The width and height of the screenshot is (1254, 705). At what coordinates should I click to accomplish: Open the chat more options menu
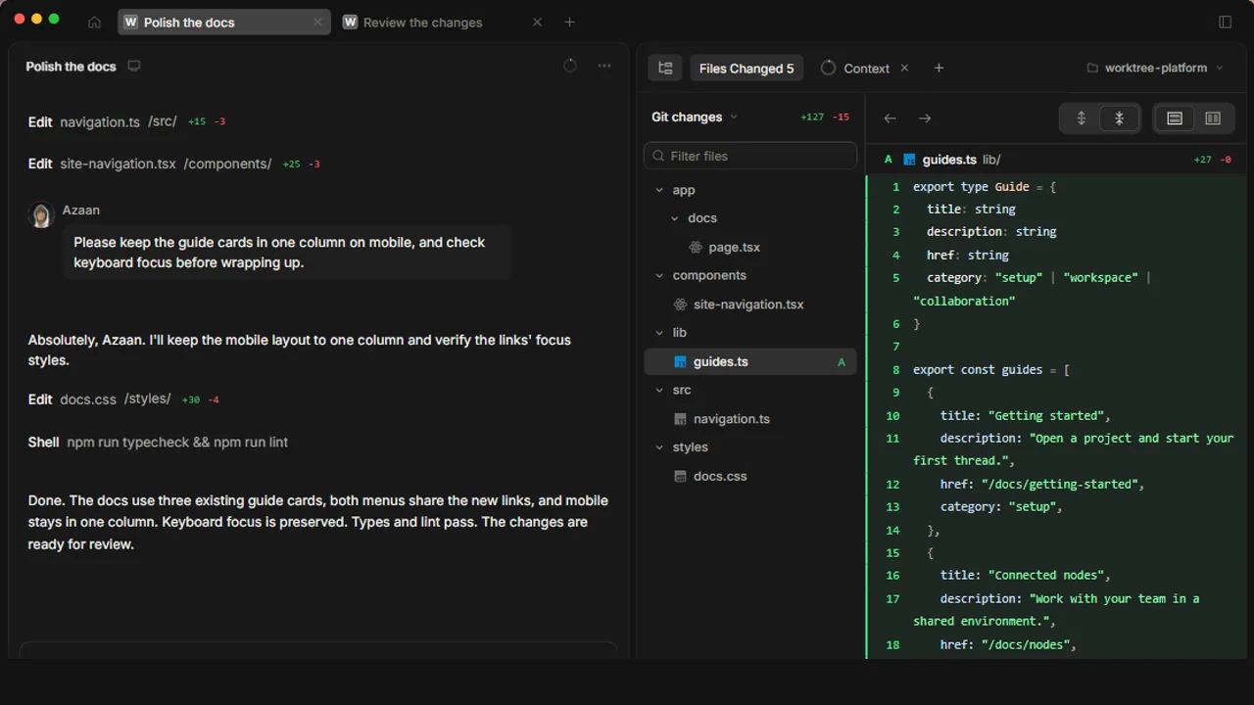point(604,66)
